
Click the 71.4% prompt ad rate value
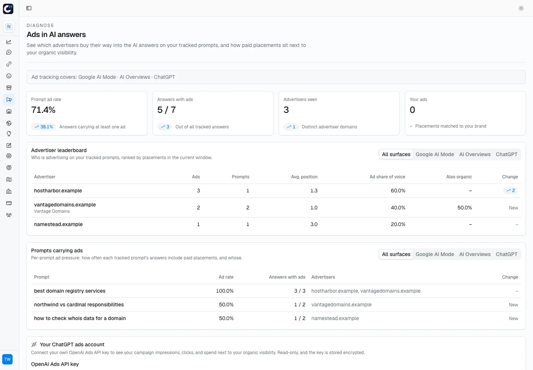[43, 110]
